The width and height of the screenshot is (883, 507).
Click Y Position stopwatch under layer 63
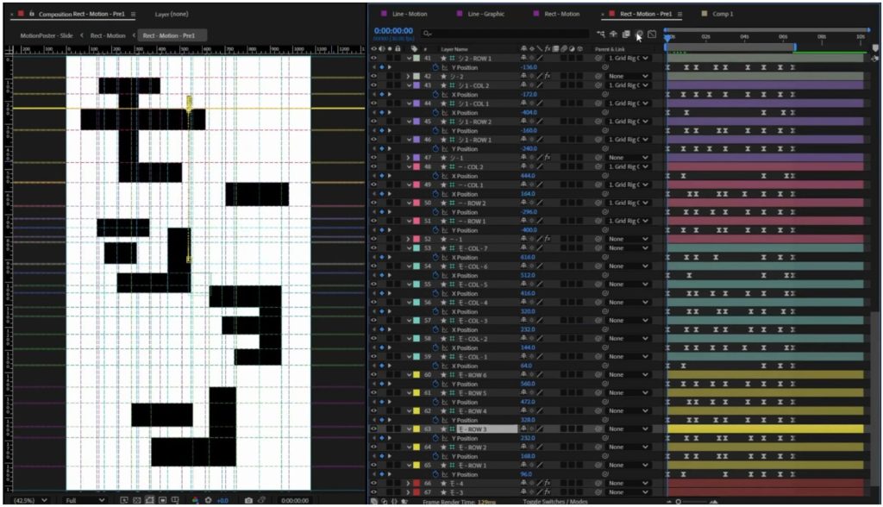435,438
